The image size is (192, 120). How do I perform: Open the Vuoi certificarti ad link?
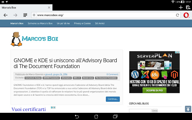29,109
